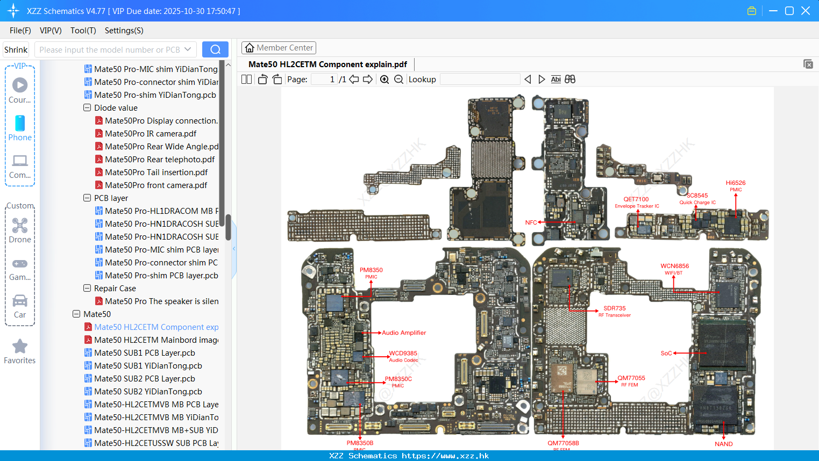The width and height of the screenshot is (819, 461).
Task: Select the Computer category
Action: [20, 166]
